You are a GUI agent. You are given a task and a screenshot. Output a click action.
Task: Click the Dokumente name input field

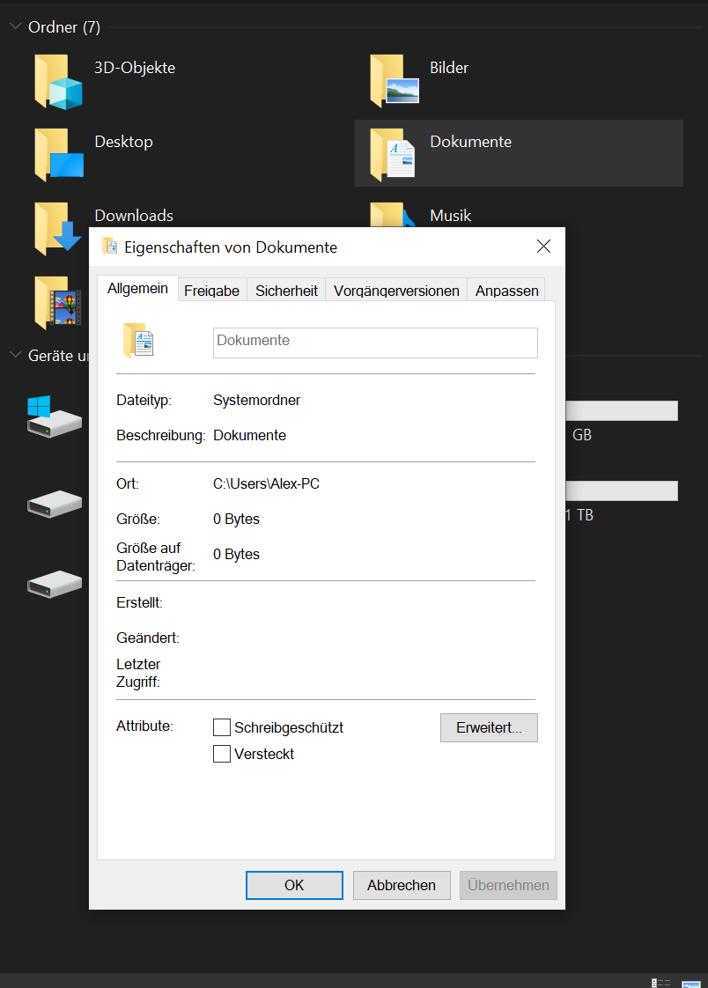click(375, 343)
